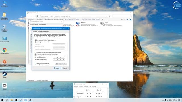The width and height of the screenshot is (182, 102).
Task: Click the microphone icon in system tray
Action: pyautogui.click(x=165, y=100)
